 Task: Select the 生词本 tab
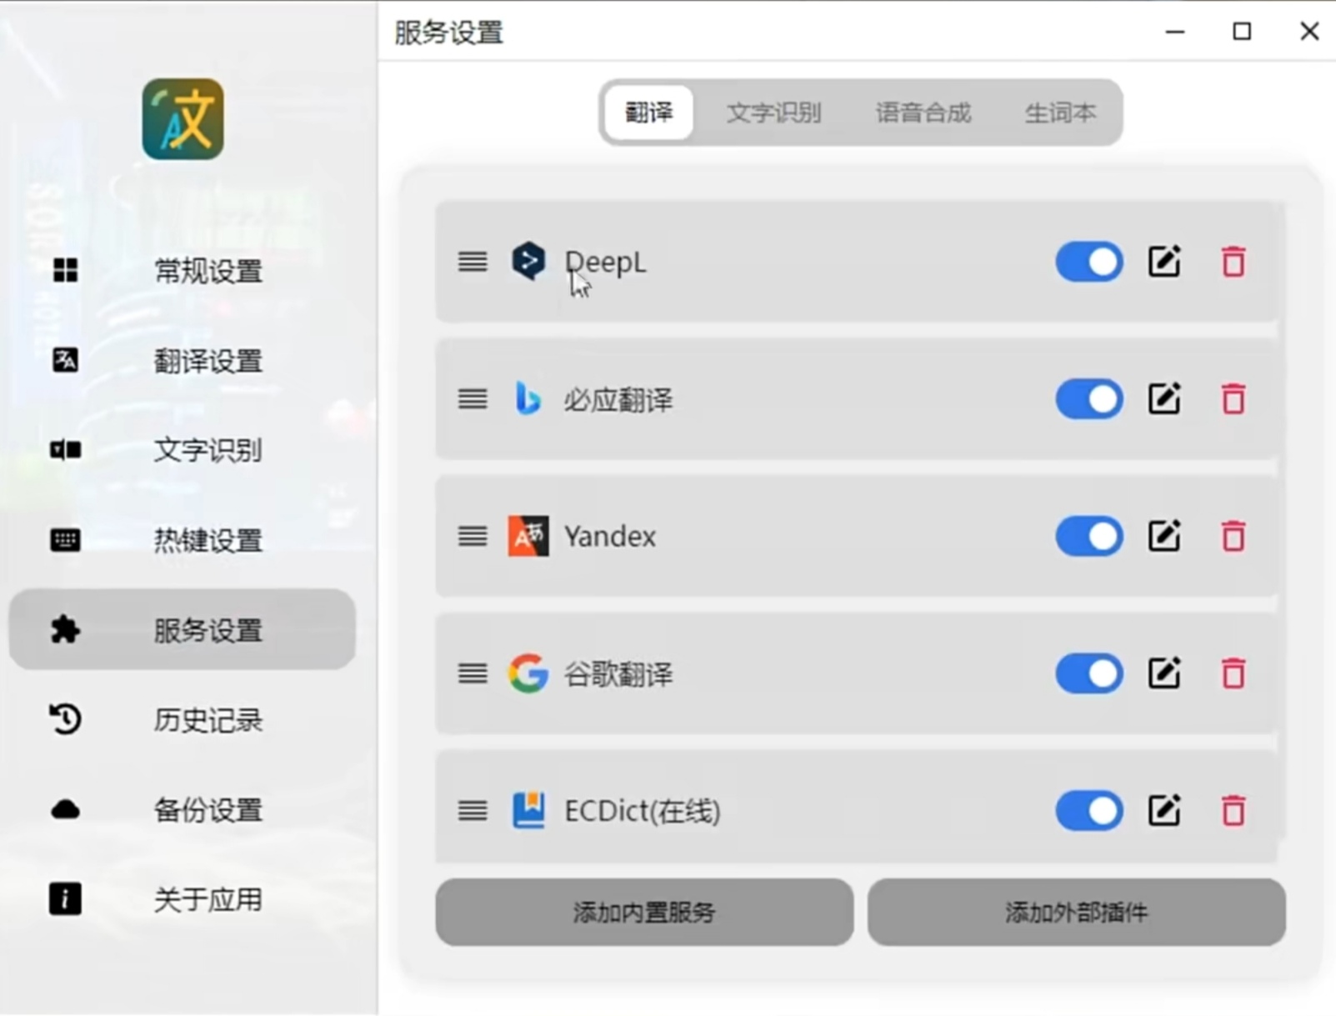pos(1059,113)
